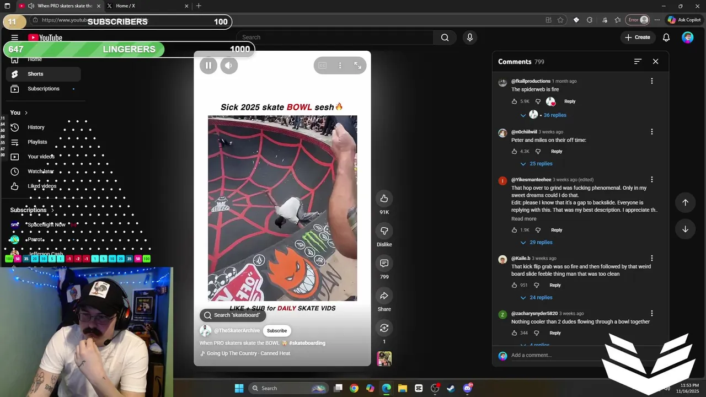Screen dimensions: 706x397
Task: Expand the You section chevron
Action: (26, 112)
